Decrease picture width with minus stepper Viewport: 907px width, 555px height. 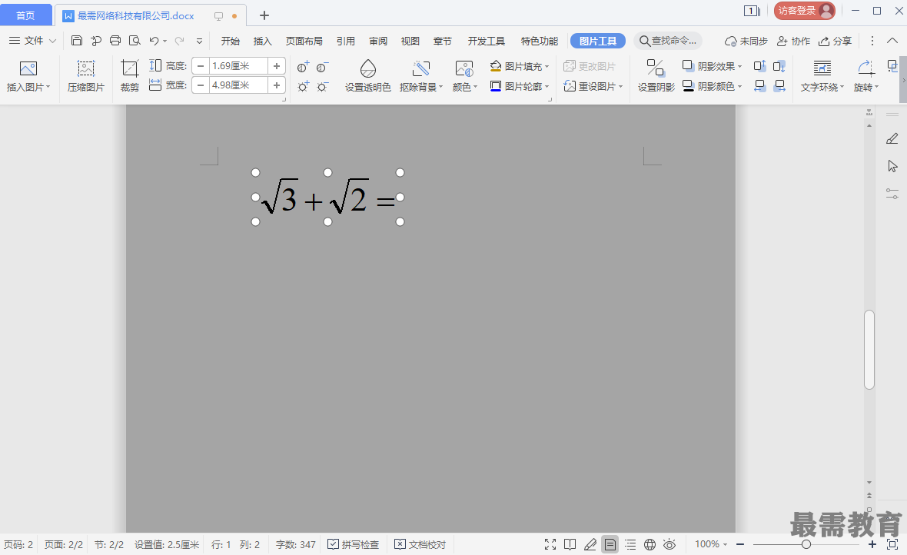pyautogui.click(x=200, y=85)
